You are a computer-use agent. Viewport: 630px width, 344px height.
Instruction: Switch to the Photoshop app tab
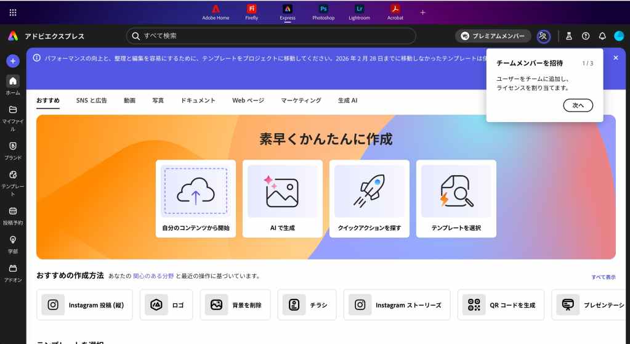coord(323,12)
